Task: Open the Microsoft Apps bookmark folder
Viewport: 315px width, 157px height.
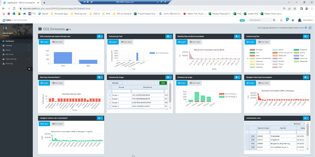Action: click(x=59, y=14)
